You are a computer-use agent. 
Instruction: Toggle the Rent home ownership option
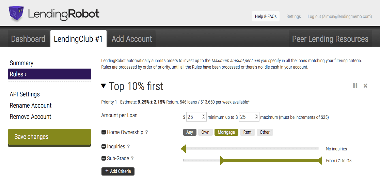[248, 132]
